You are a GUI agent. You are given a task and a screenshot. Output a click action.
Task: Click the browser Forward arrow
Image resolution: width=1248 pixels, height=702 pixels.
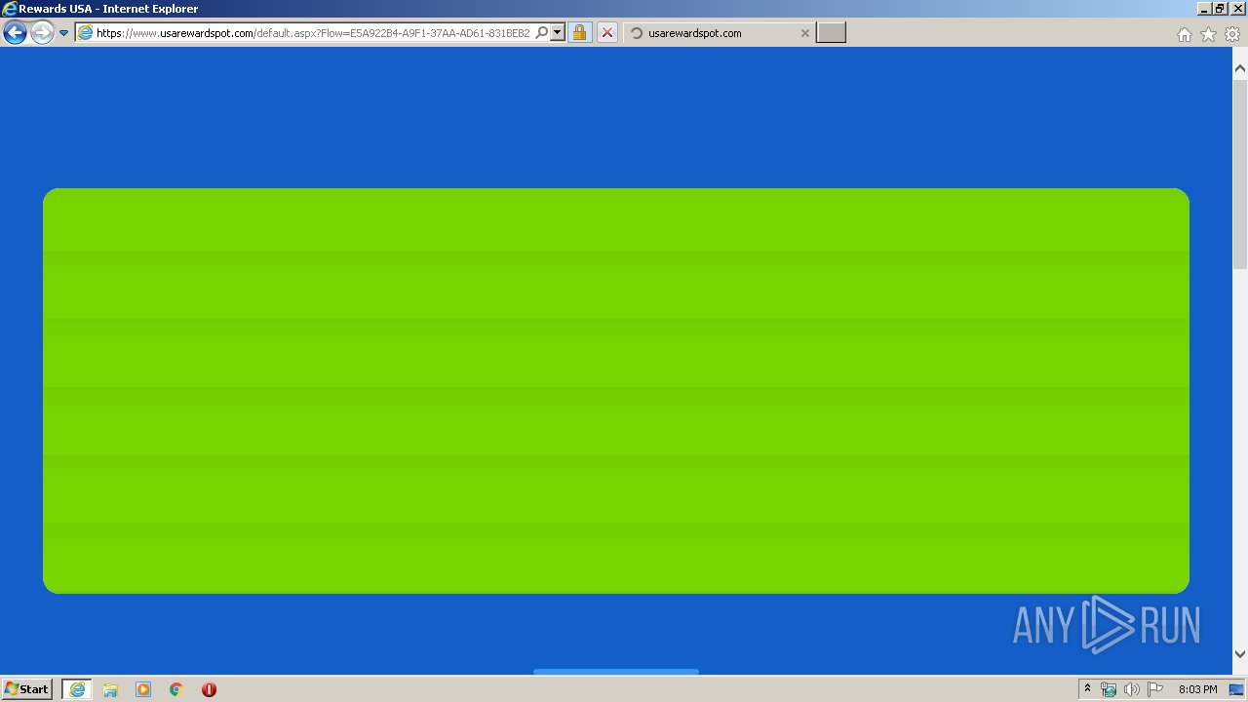[42, 33]
